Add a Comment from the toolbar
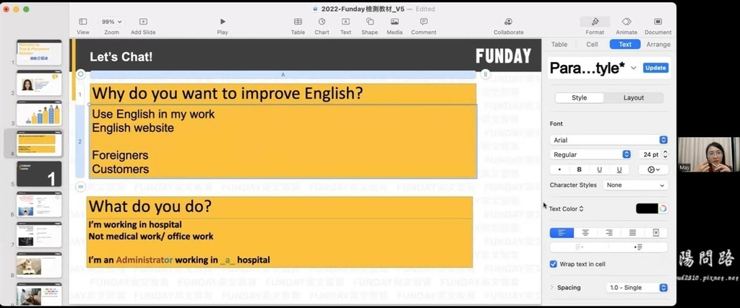 tap(423, 22)
